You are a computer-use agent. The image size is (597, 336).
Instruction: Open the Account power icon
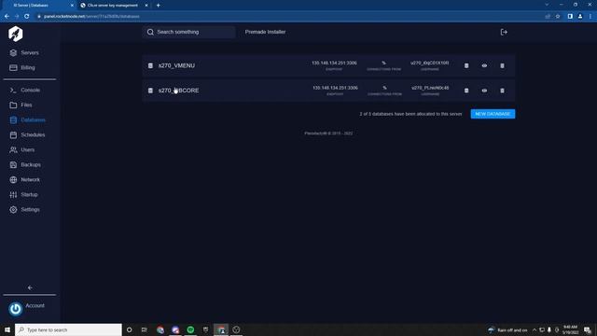pos(16,309)
